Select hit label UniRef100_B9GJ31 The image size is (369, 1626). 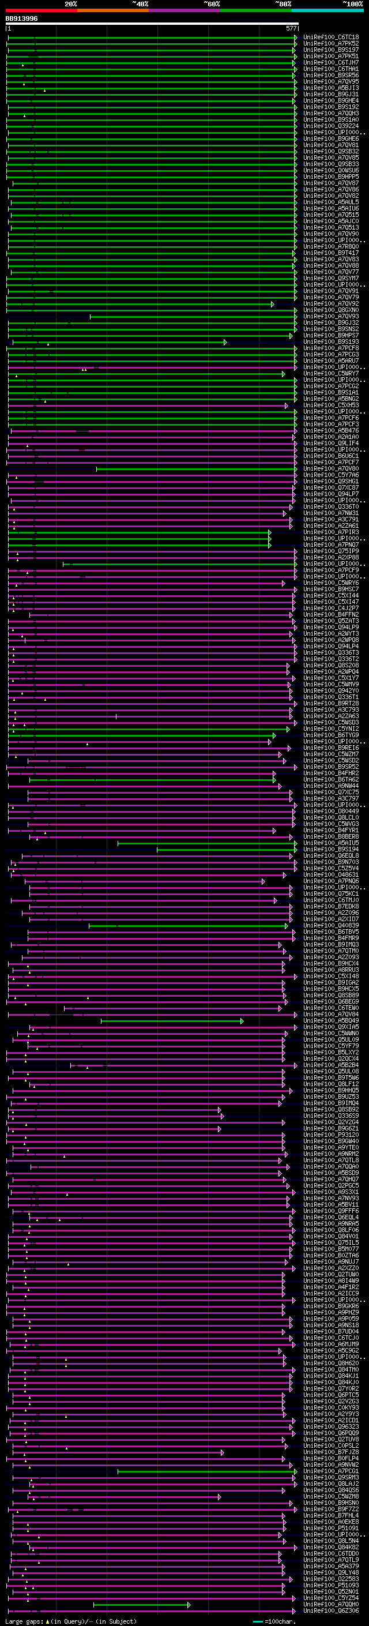[331, 94]
